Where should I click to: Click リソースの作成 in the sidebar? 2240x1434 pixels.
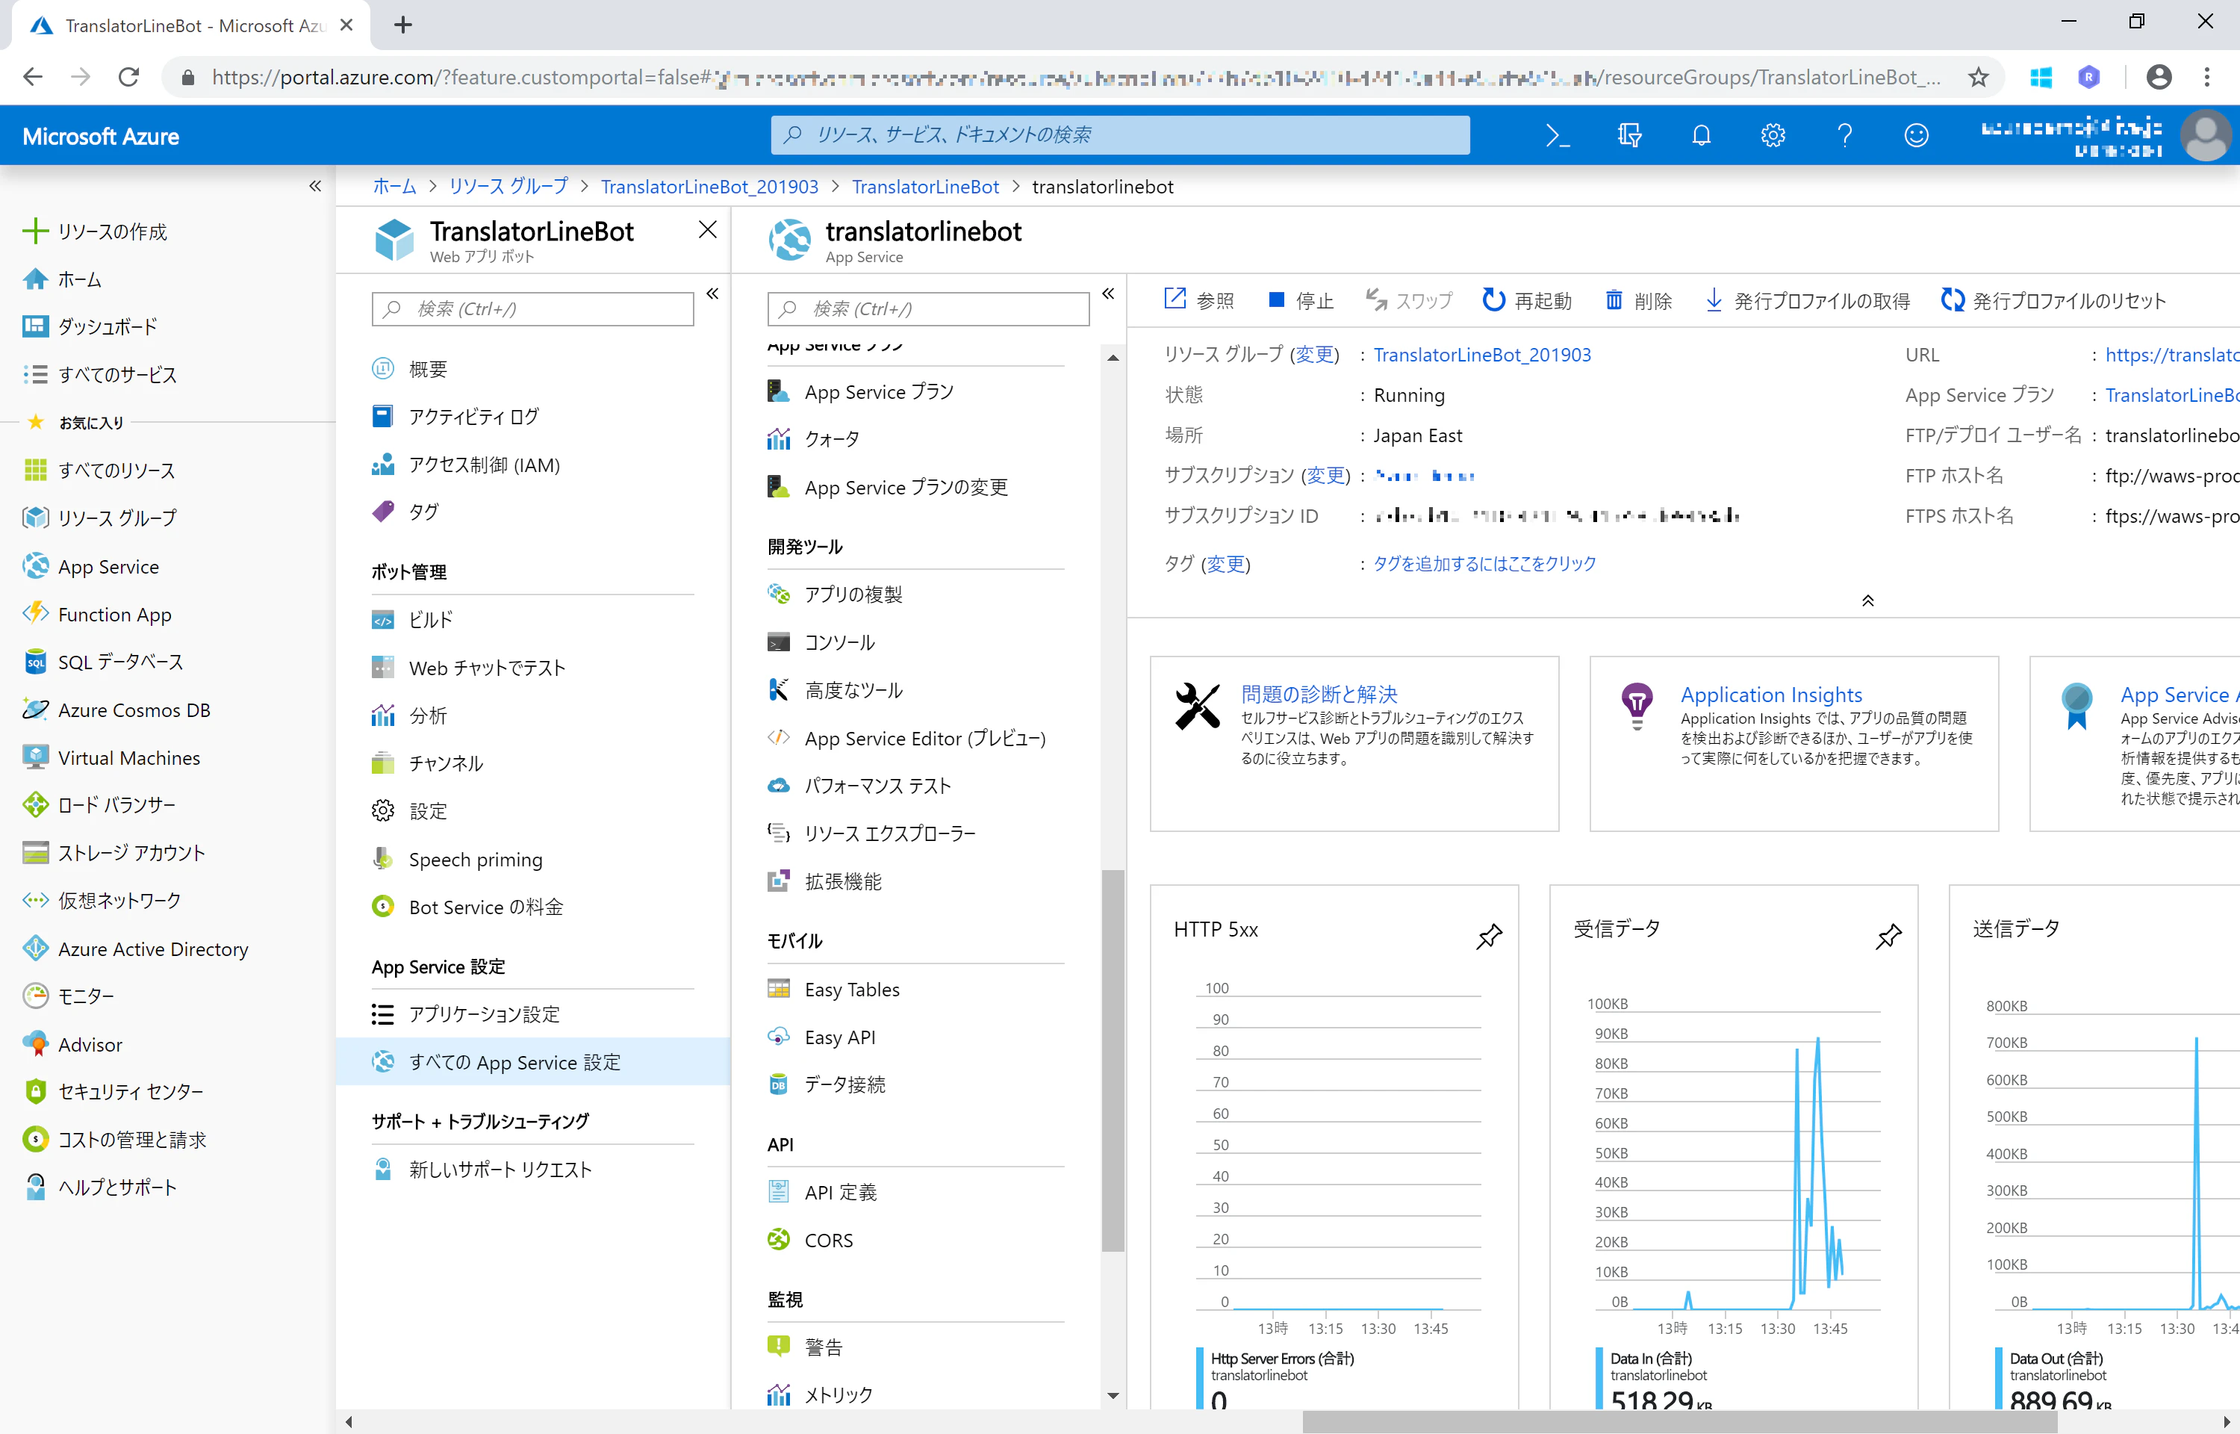click(95, 231)
